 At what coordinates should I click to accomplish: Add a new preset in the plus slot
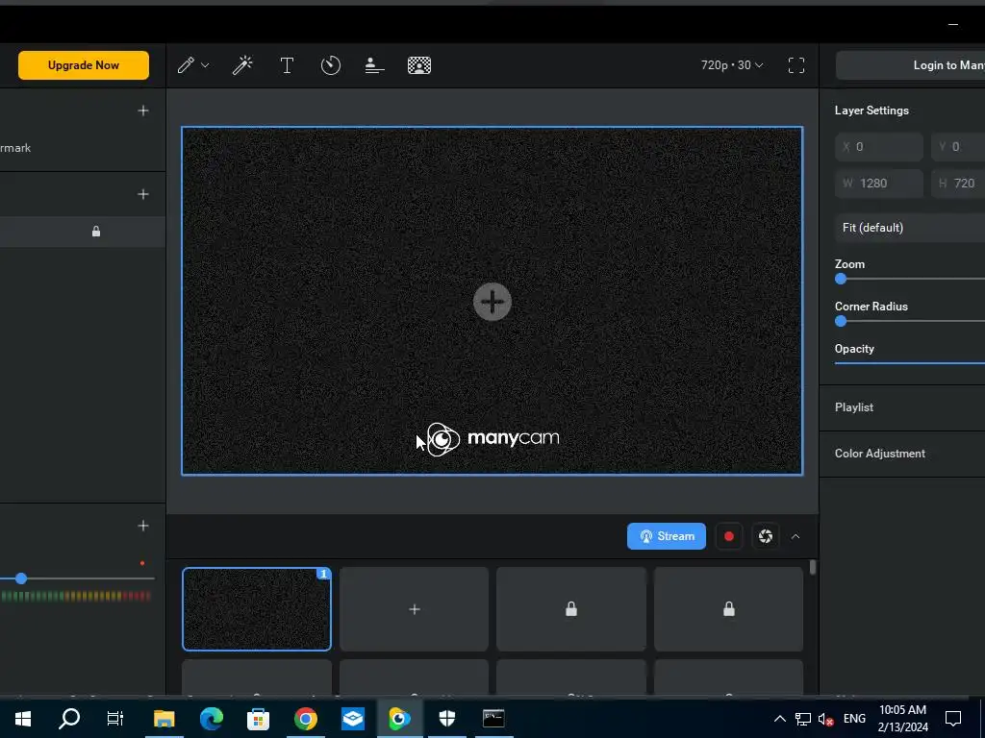pyautogui.click(x=414, y=608)
